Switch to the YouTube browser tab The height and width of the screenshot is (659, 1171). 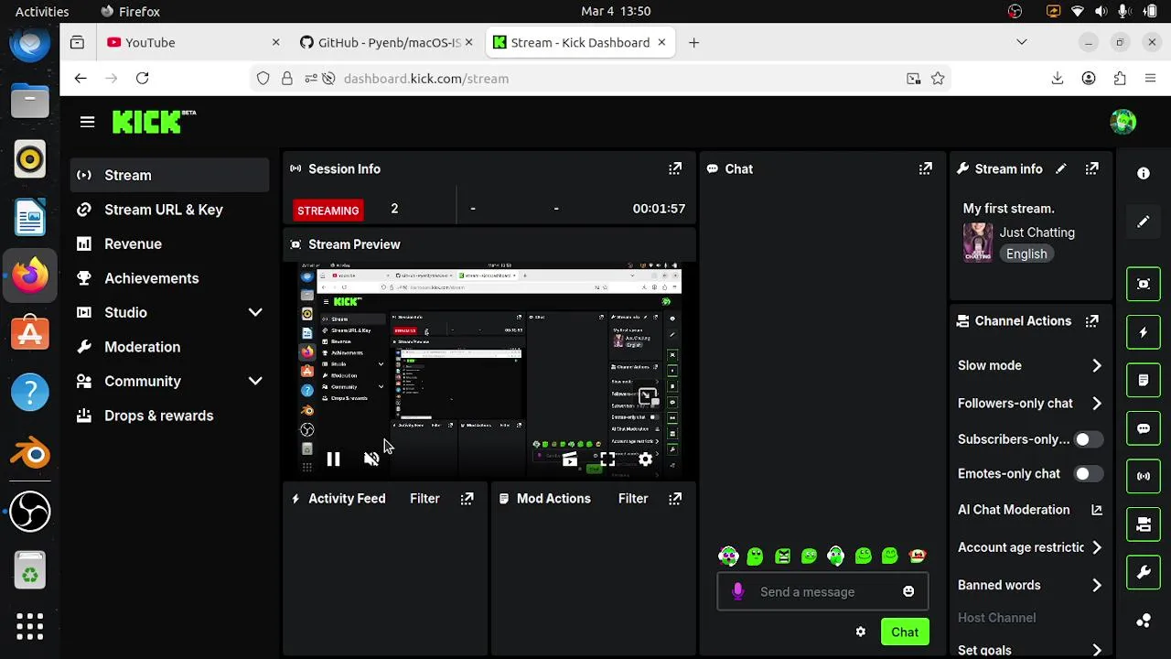[x=193, y=42]
